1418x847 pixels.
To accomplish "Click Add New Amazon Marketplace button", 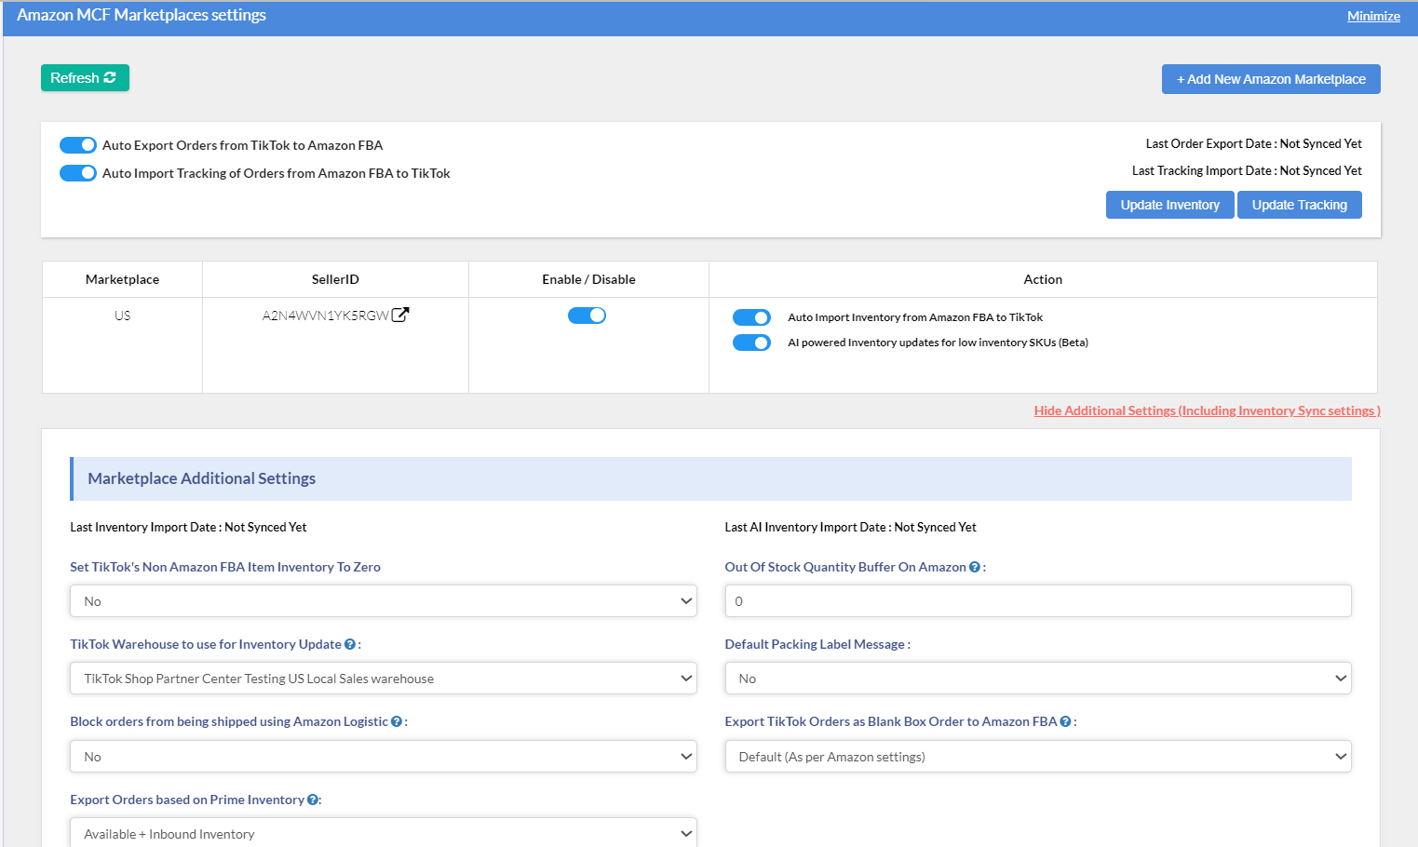I will point(1270,79).
